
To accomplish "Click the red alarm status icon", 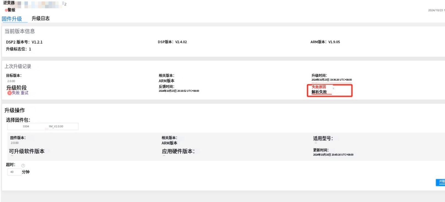I will tap(6, 10).
